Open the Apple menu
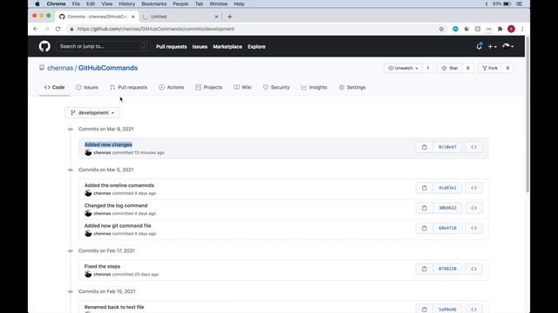This screenshot has width=558, height=313. (37, 3)
